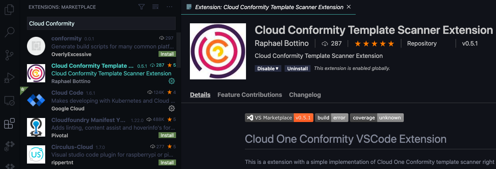Click the v0.5.1 version label in header
Viewport: 496px width, 169px height.
point(470,43)
